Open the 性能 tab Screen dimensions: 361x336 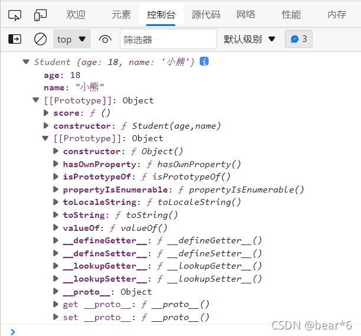(291, 15)
